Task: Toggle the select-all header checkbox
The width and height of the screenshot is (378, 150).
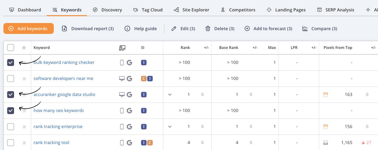Action: 11,47
